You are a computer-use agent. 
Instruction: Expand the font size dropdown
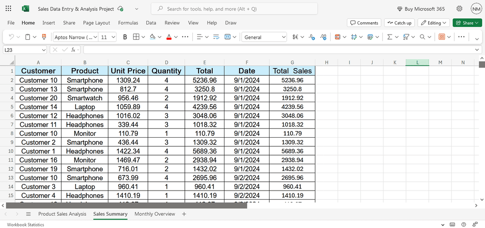click(x=113, y=37)
